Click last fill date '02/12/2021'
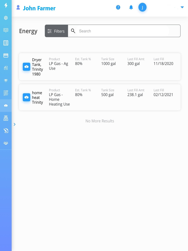 [x=163, y=95]
